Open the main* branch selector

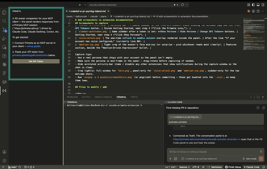point(12,167)
